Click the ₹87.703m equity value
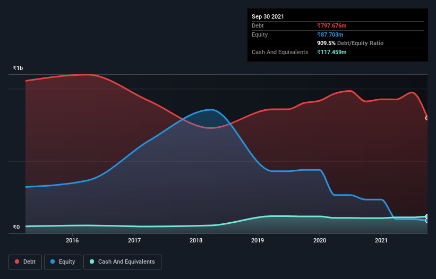Screen dimensions: 436x279 (x=330, y=34)
